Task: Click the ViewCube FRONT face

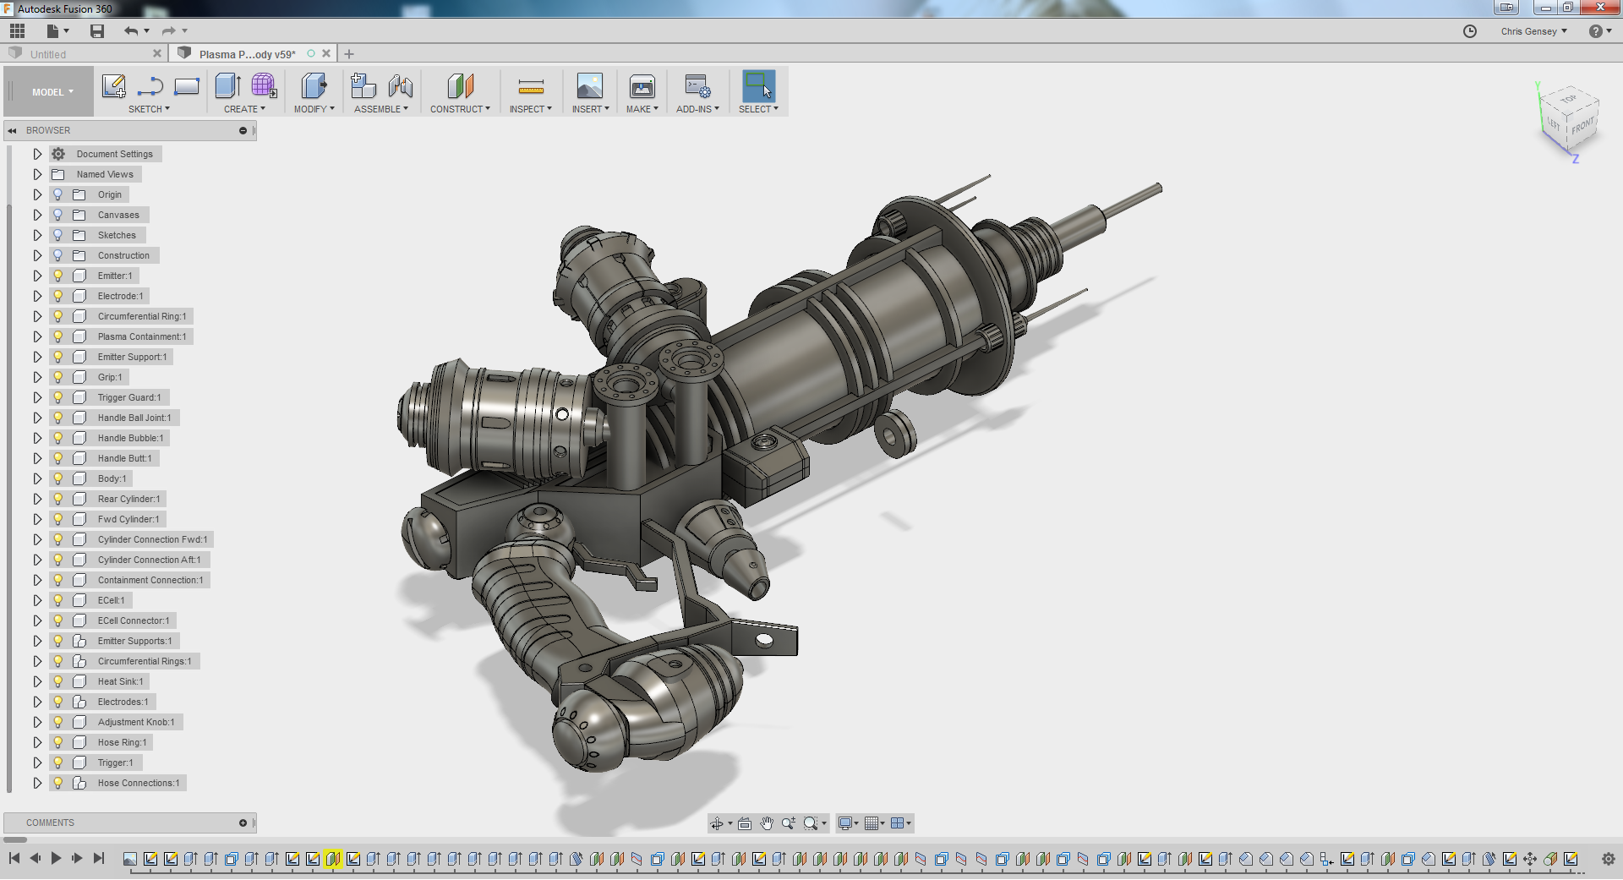Action: point(1582,127)
